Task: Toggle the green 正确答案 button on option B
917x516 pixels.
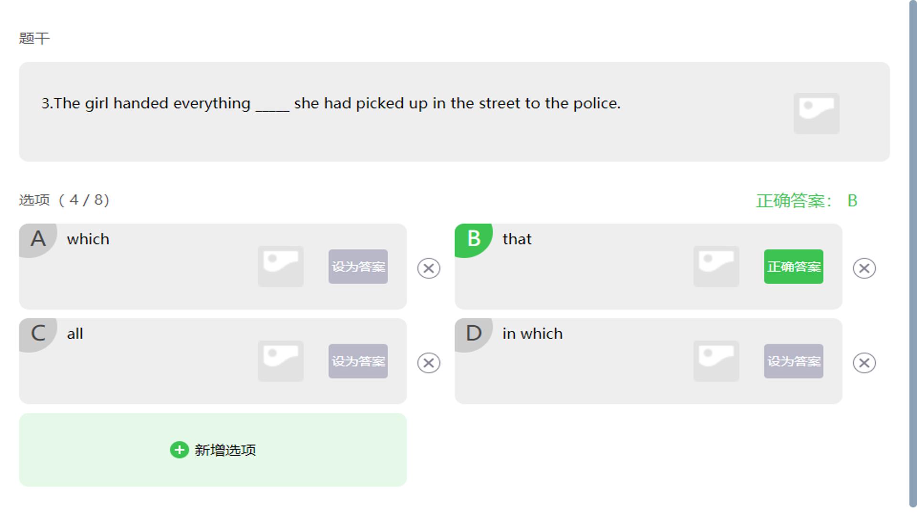Action: coord(794,267)
